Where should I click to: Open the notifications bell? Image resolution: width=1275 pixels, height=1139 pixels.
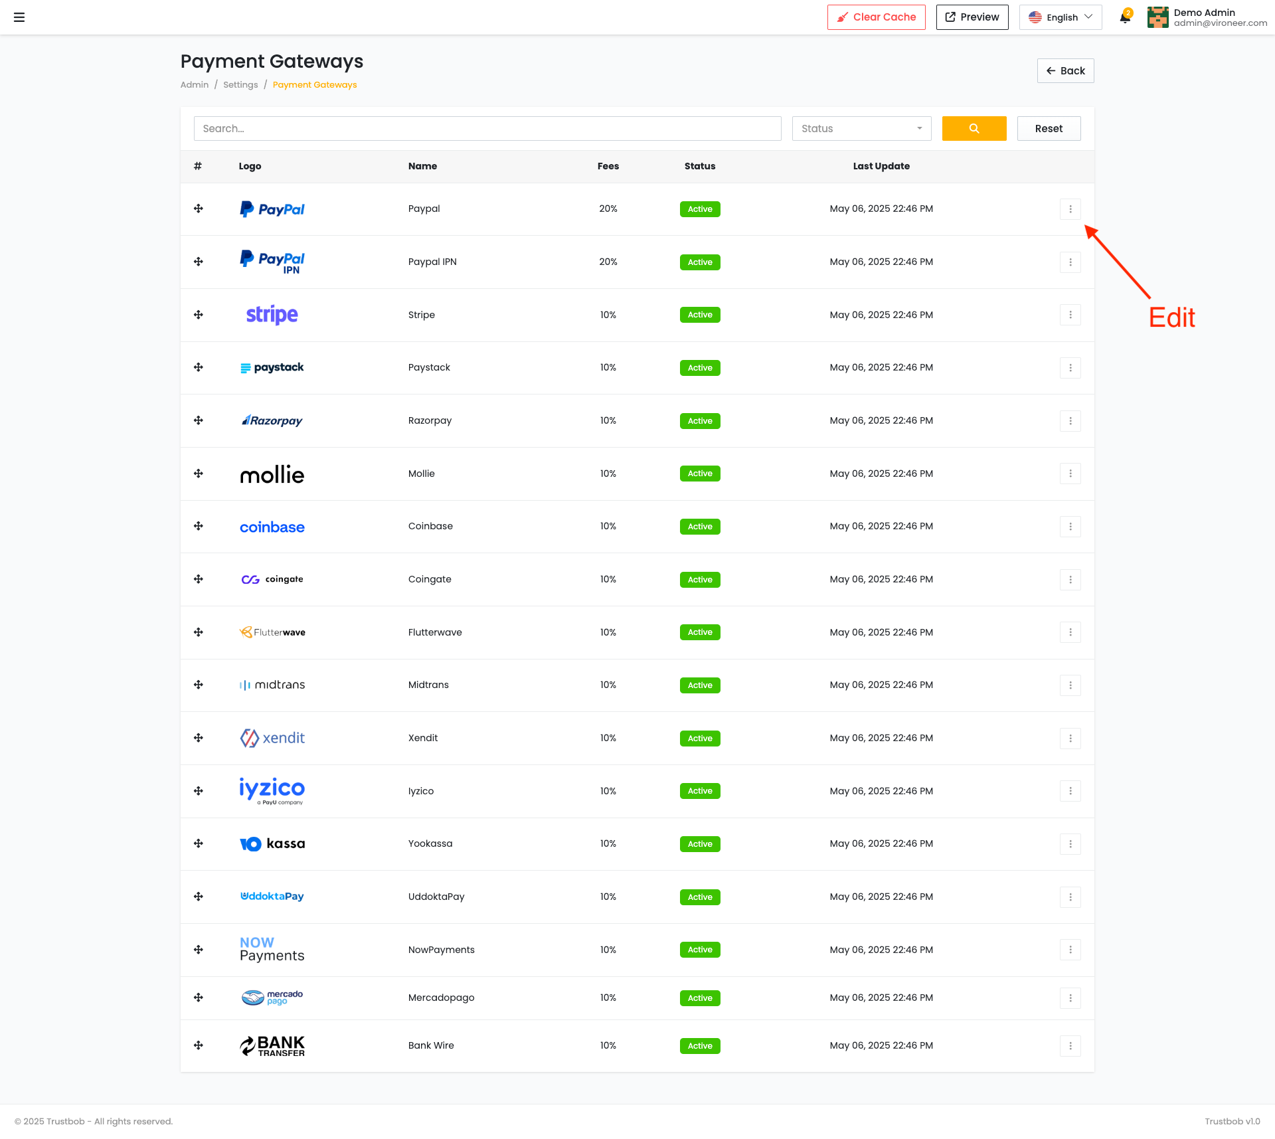(x=1125, y=17)
